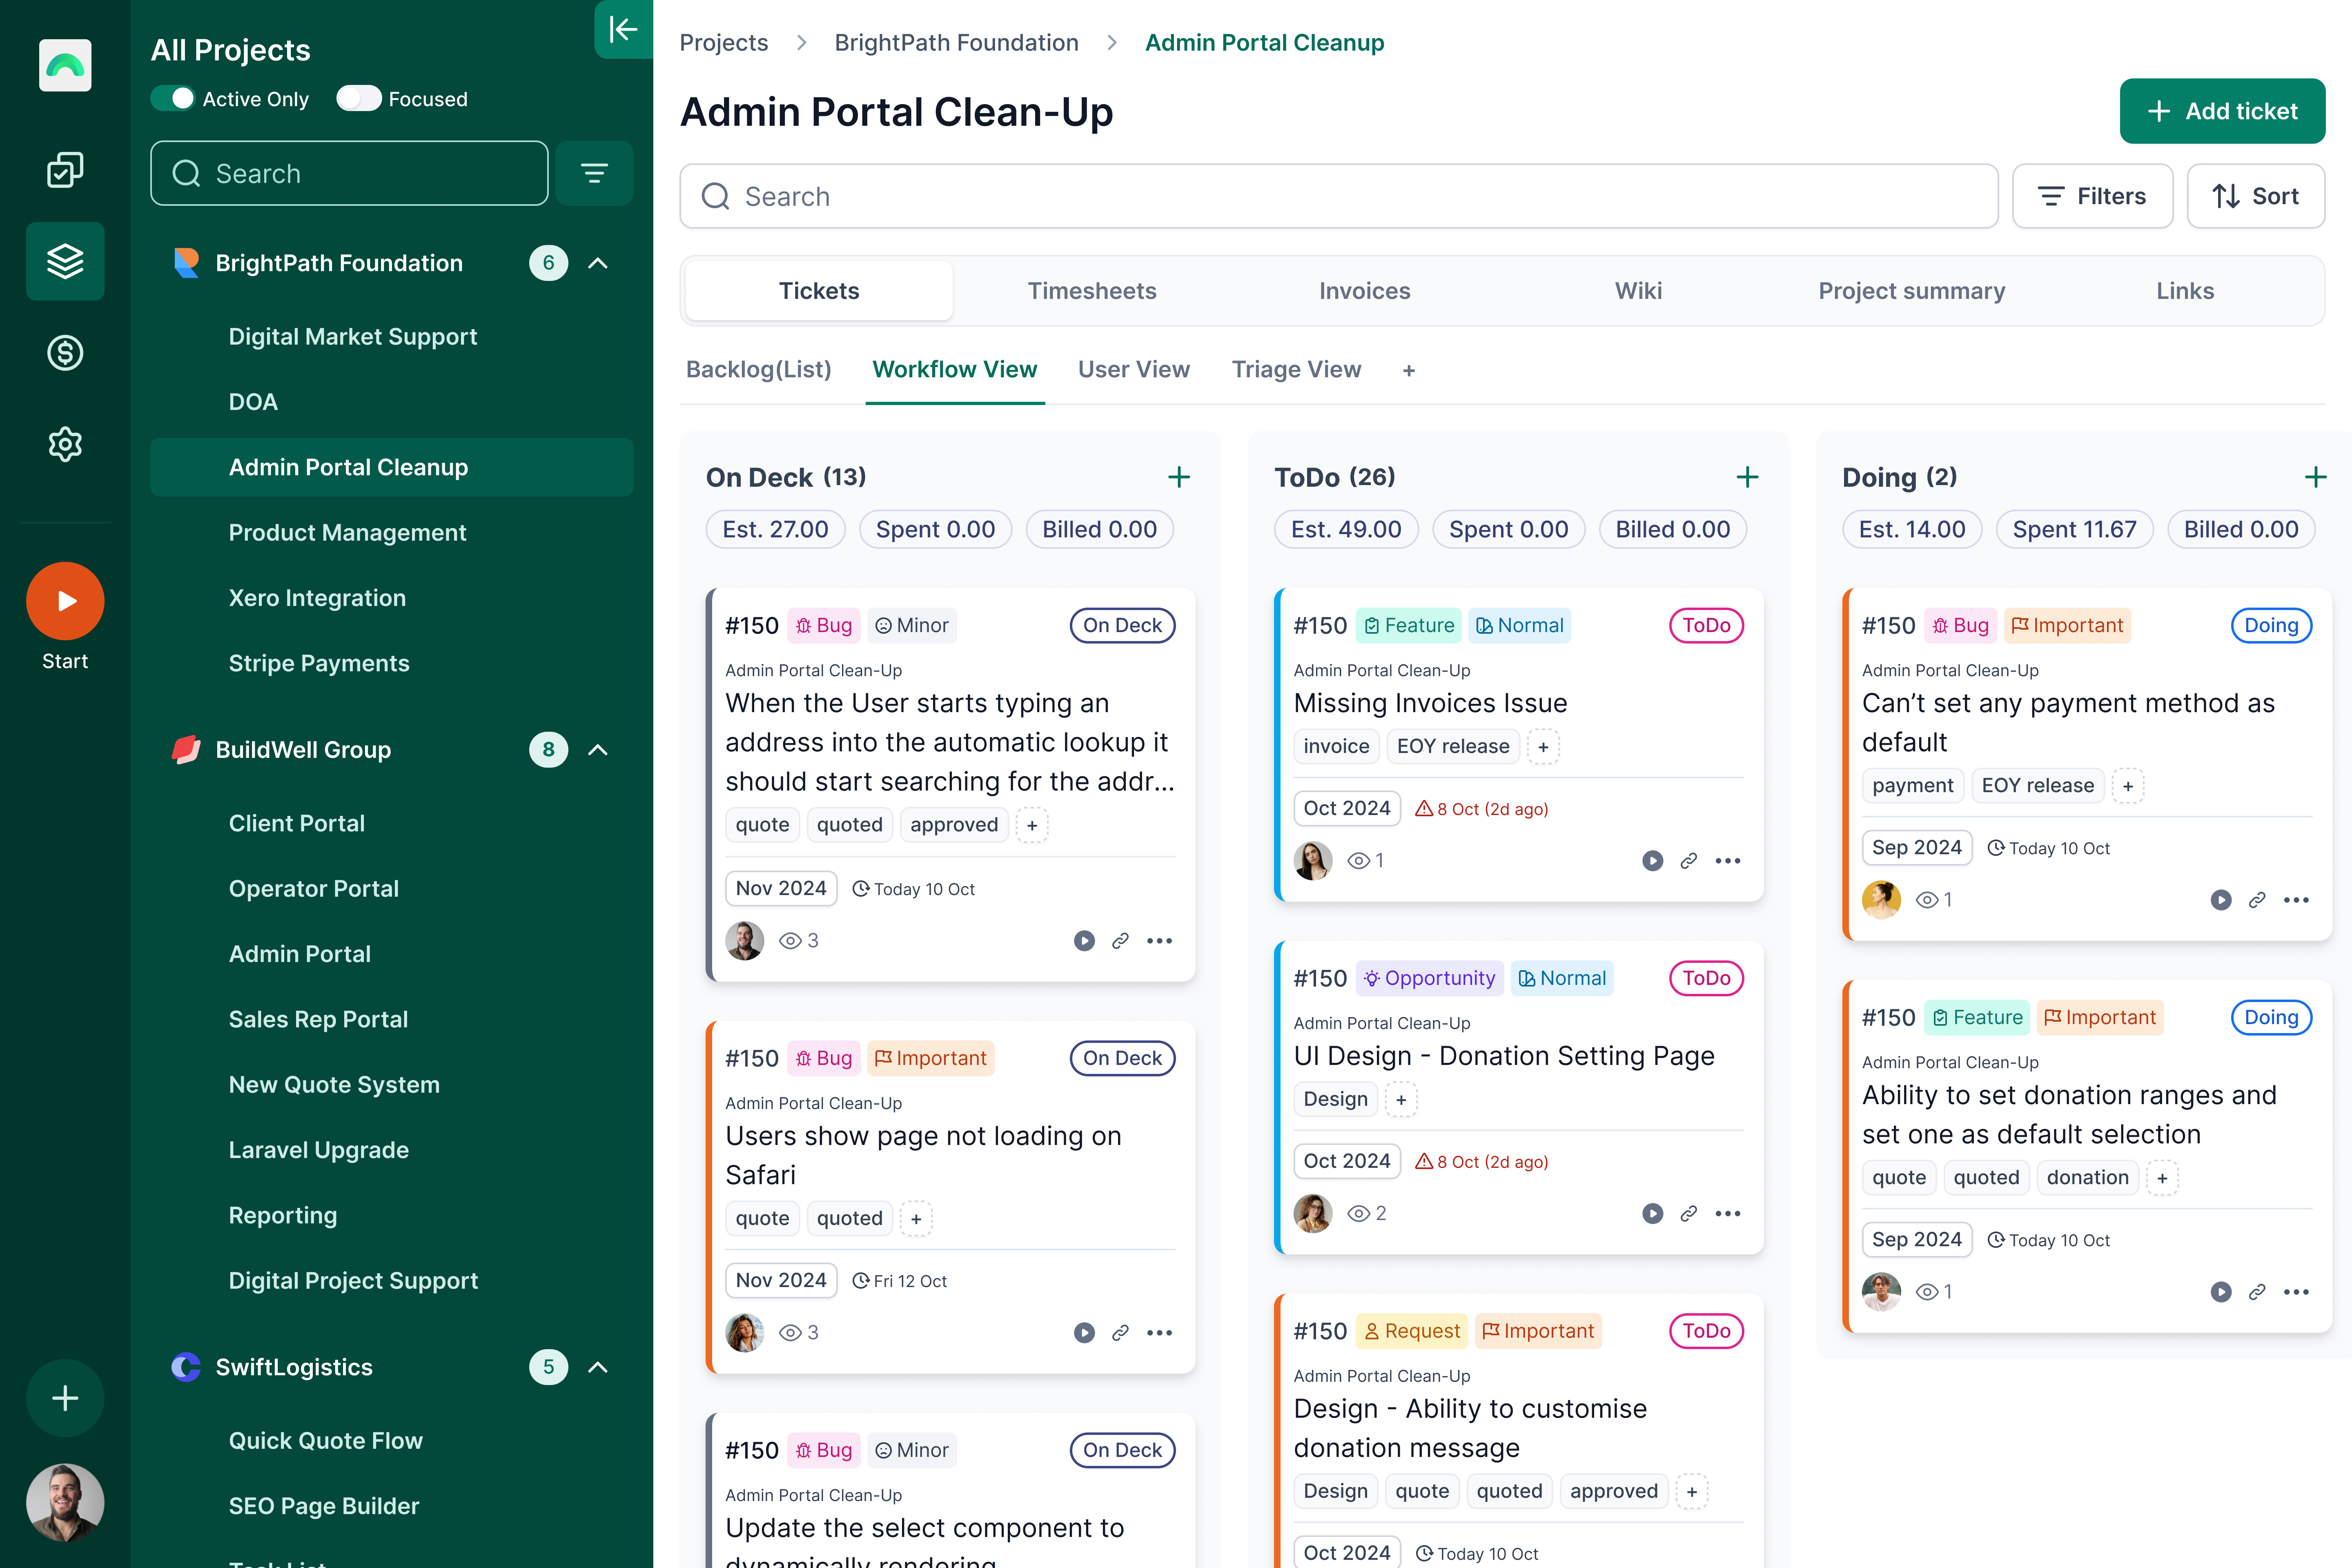
Task: Toggle the Focused switch
Action: click(358, 98)
